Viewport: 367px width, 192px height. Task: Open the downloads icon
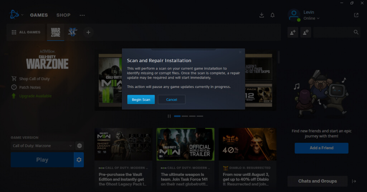pyautogui.click(x=262, y=15)
